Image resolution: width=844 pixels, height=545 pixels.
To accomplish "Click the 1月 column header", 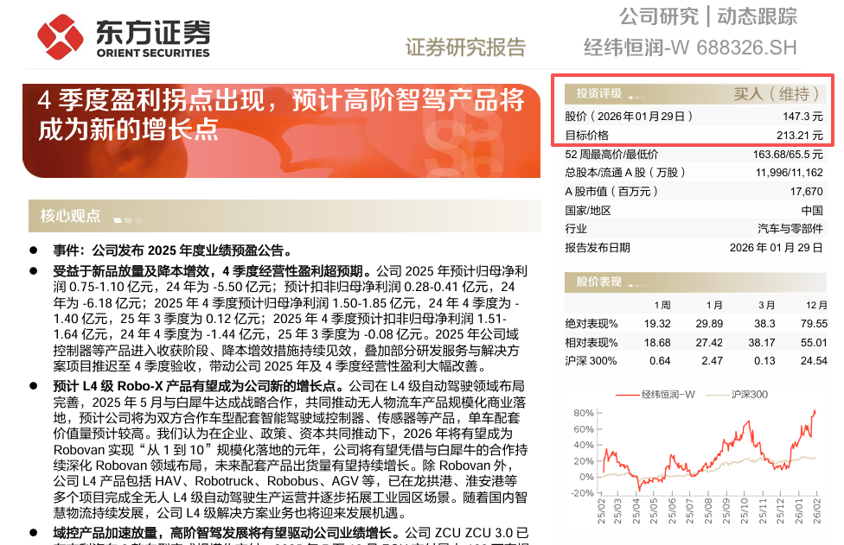I will tap(714, 305).
